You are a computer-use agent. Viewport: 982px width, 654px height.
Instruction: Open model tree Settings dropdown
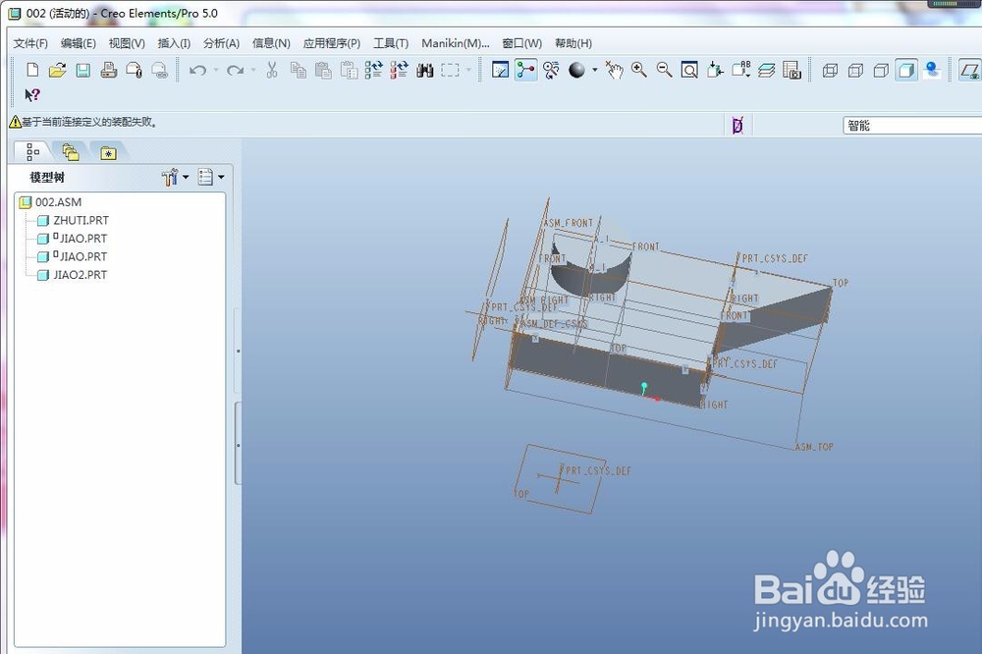[x=175, y=178]
